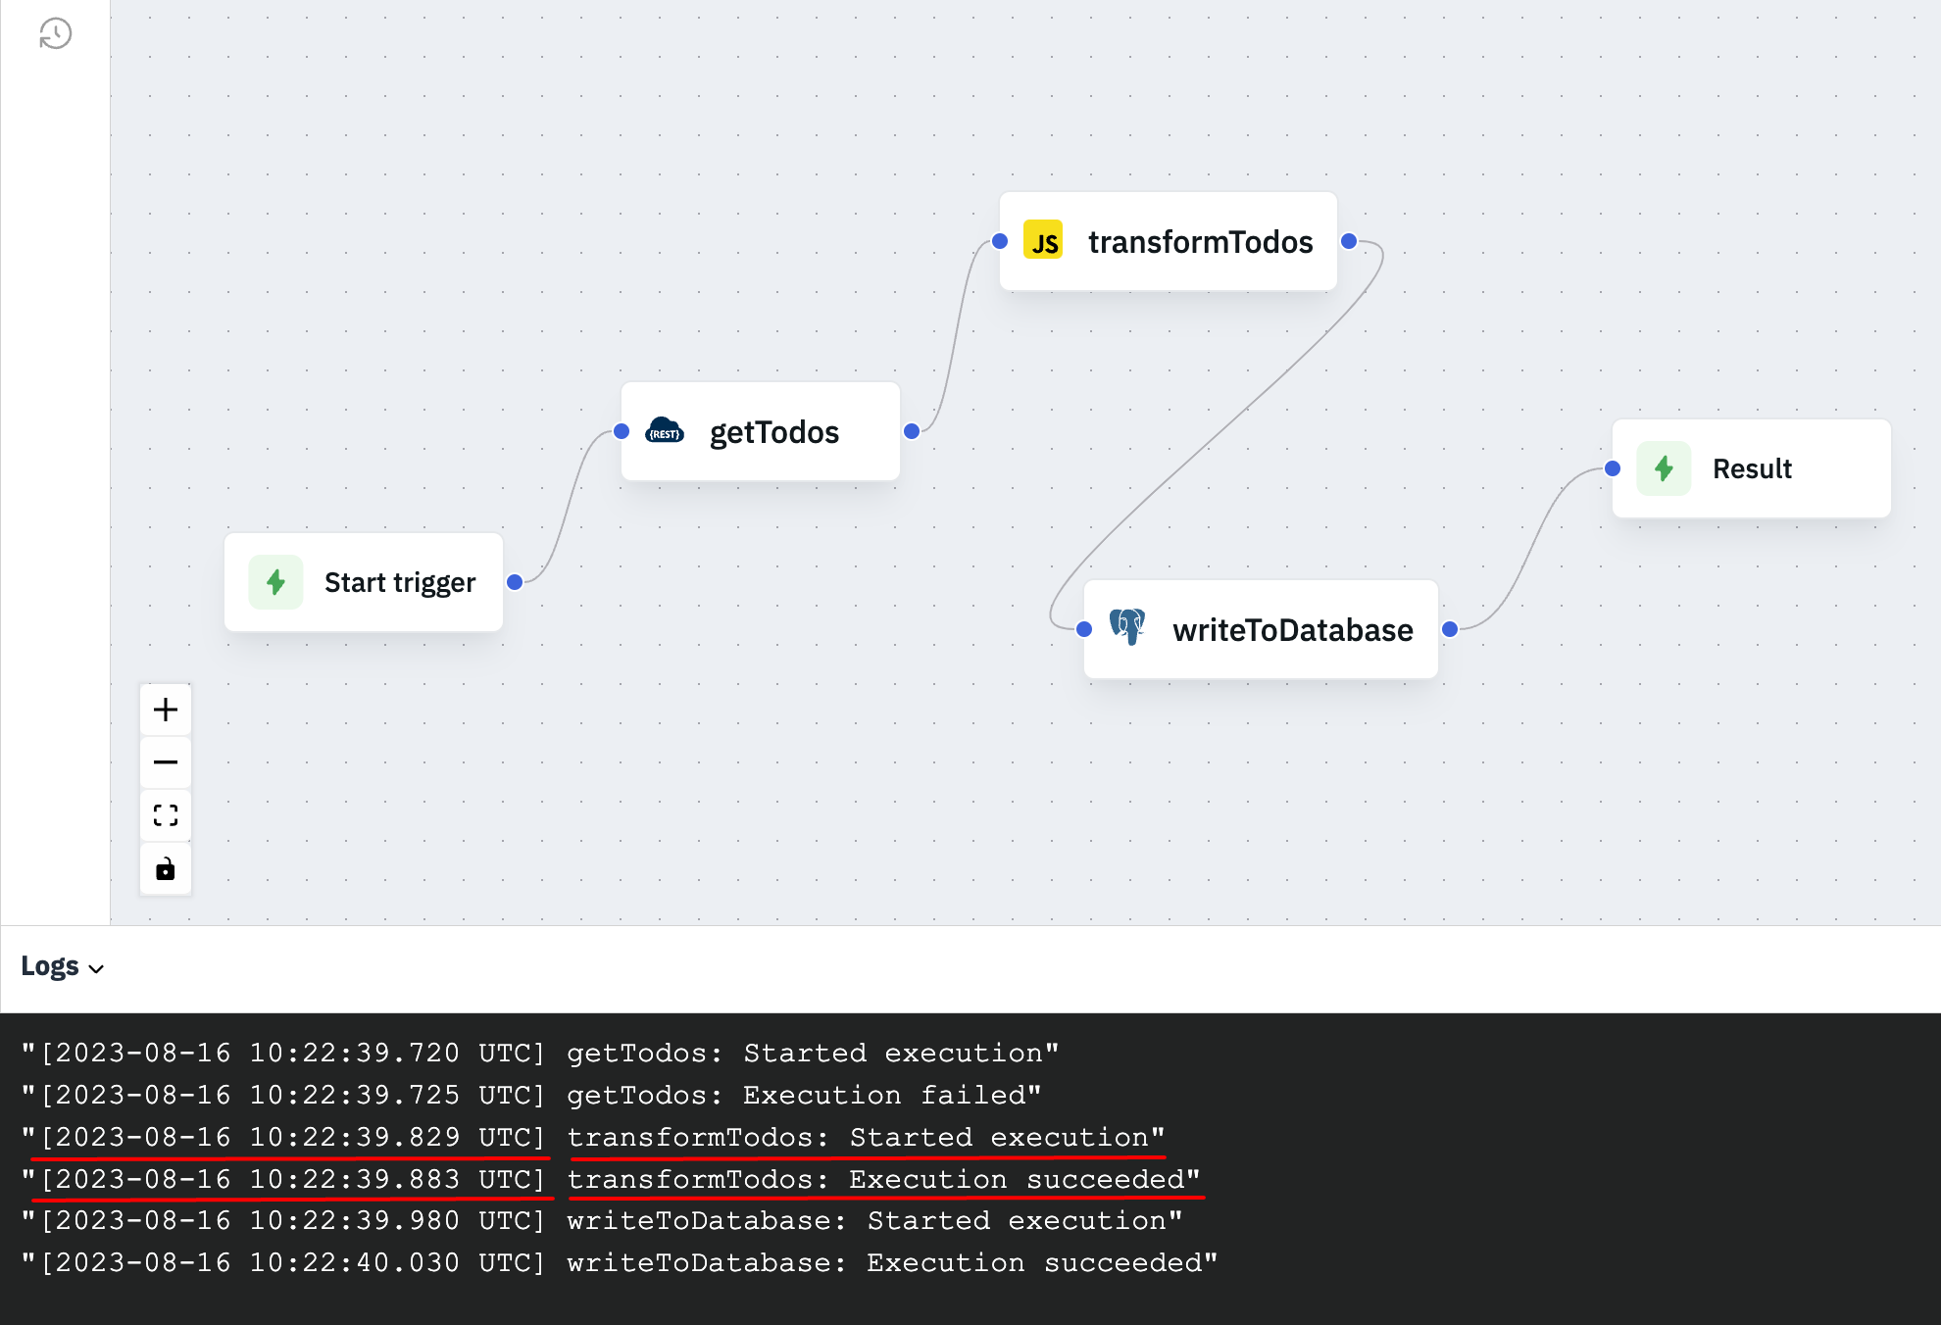Click the getTodos input connector dot
1941x1325 pixels.
coord(622,431)
